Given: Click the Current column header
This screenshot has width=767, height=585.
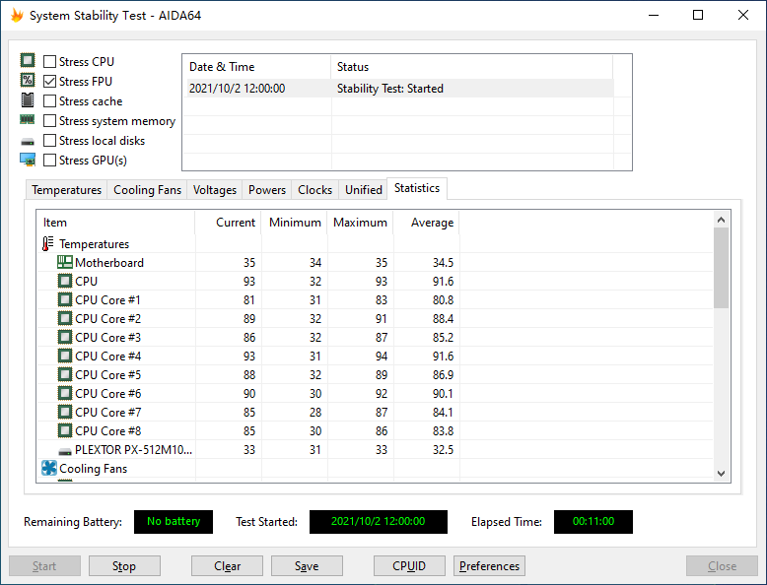Looking at the screenshot, I should coord(228,223).
